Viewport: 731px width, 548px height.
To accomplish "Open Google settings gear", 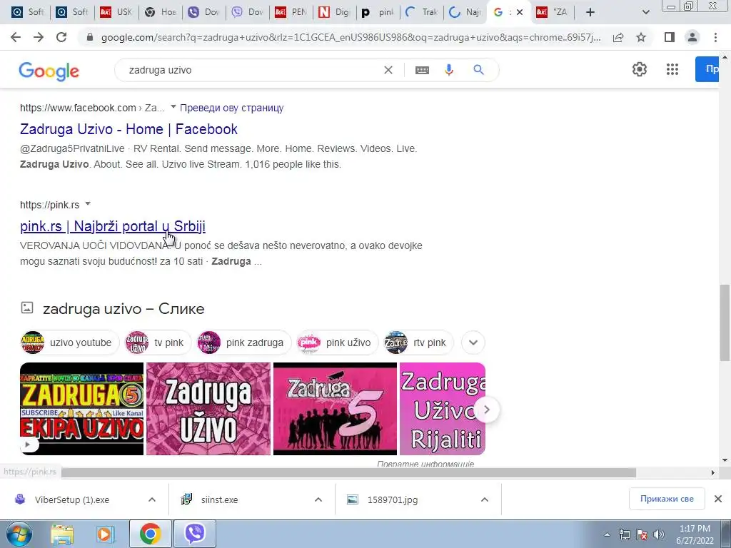I will pyautogui.click(x=639, y=69).
